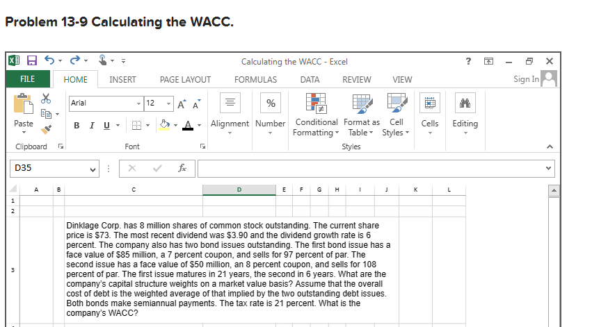
Task: Switch to the DATA tab
Action: [x=310, y=79]
